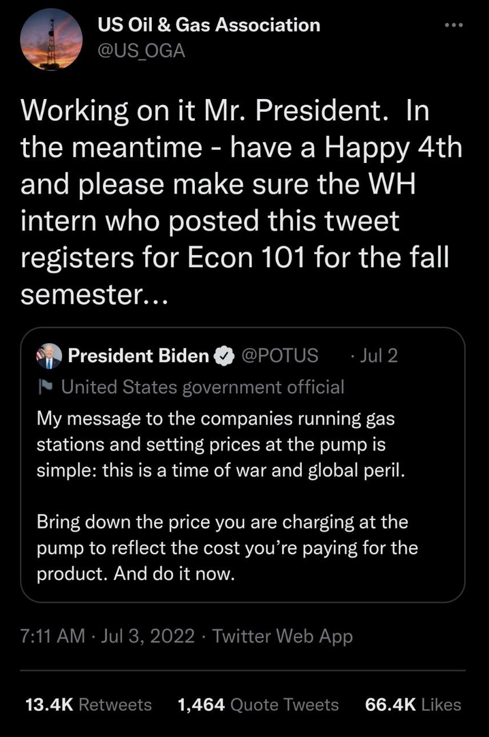Click quoted text 'My message to the companies'
489x737 pixels.
[160, 418]
